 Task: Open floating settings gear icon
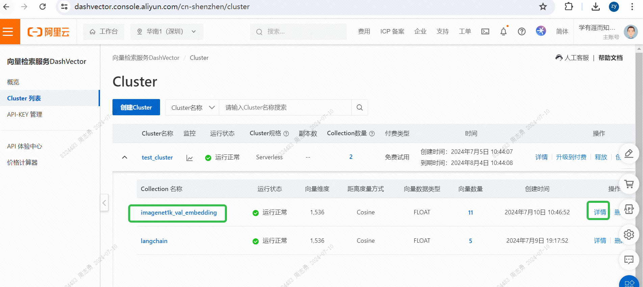tap(629, 234)
